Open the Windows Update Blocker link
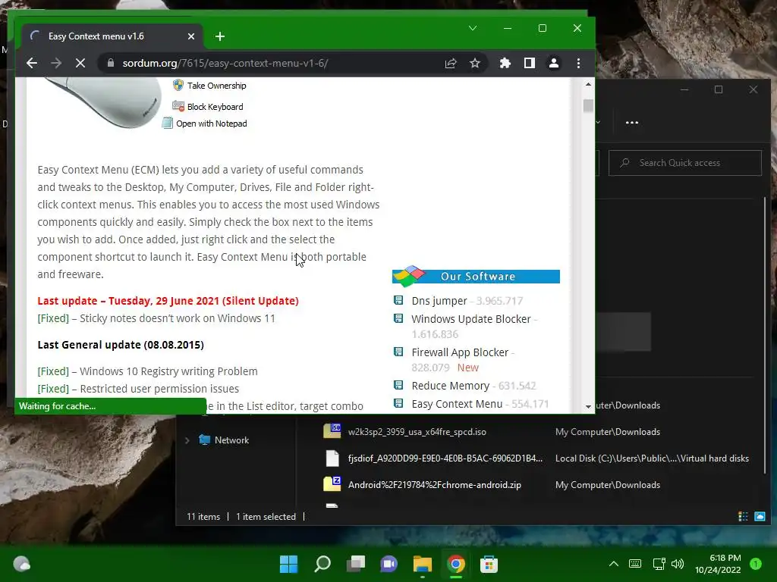The width and height of the screenshot is (777, 582). click(x=470, y=319)
